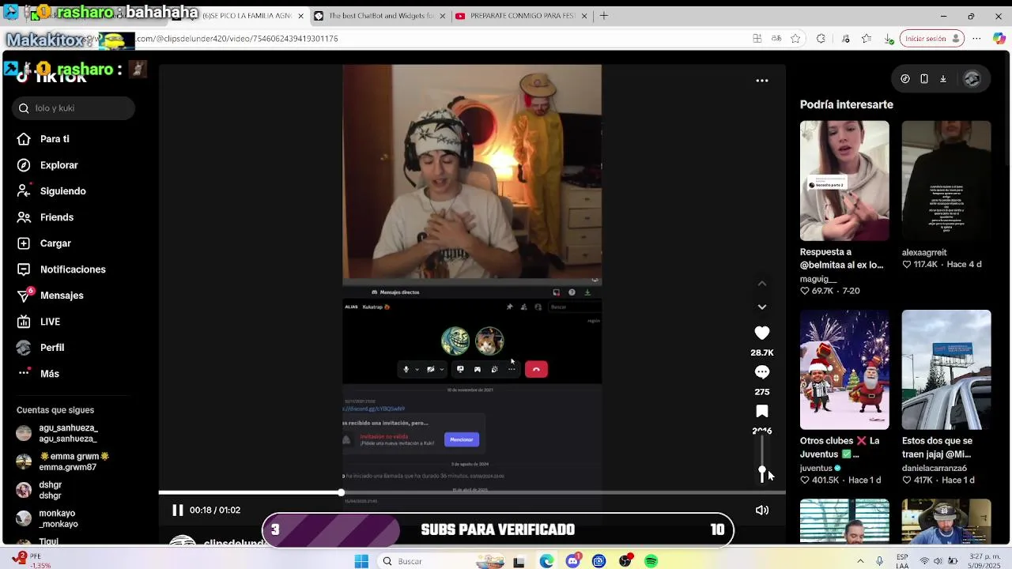Go to previous video arrow
This screenshot has width=1012, height=569.
coord(762,284)
